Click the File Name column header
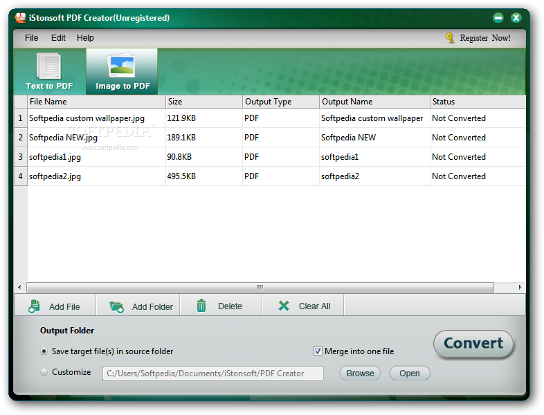This screenshot has width=544, height=415. (x=96, y=102)
